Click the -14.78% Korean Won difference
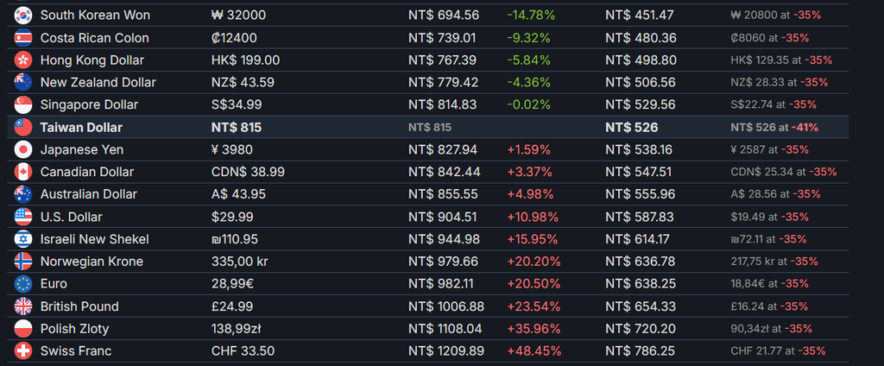 click(x=531, y=16)
